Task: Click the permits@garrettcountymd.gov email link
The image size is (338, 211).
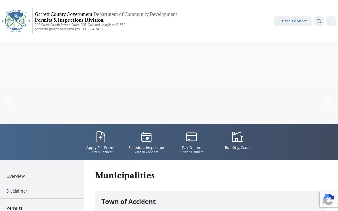Action: point(57,29)
